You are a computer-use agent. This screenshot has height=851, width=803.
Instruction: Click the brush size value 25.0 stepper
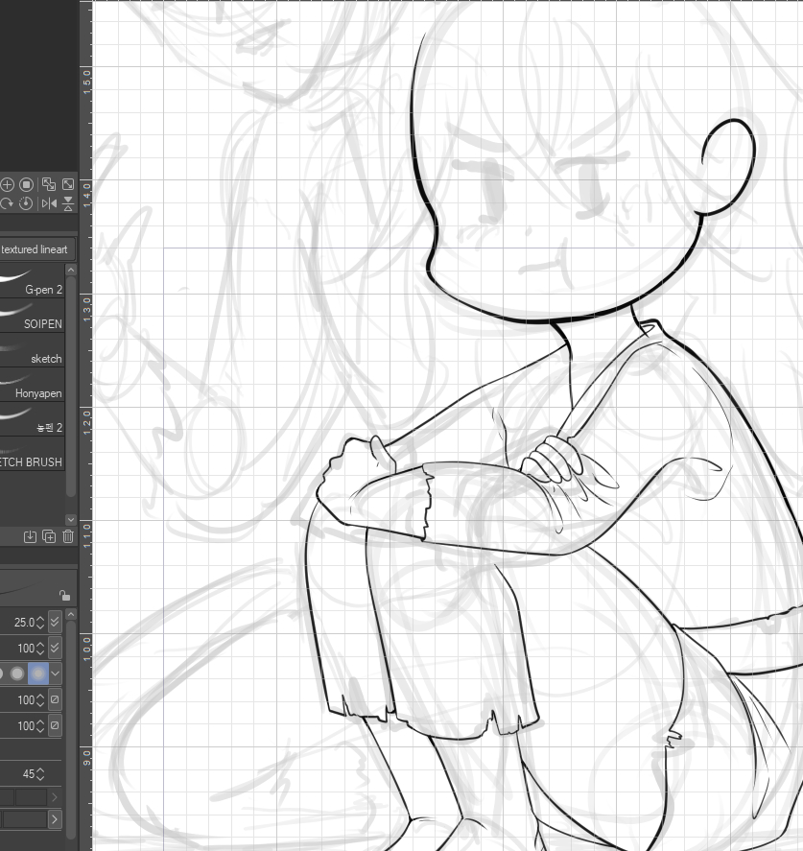(40, 622)
